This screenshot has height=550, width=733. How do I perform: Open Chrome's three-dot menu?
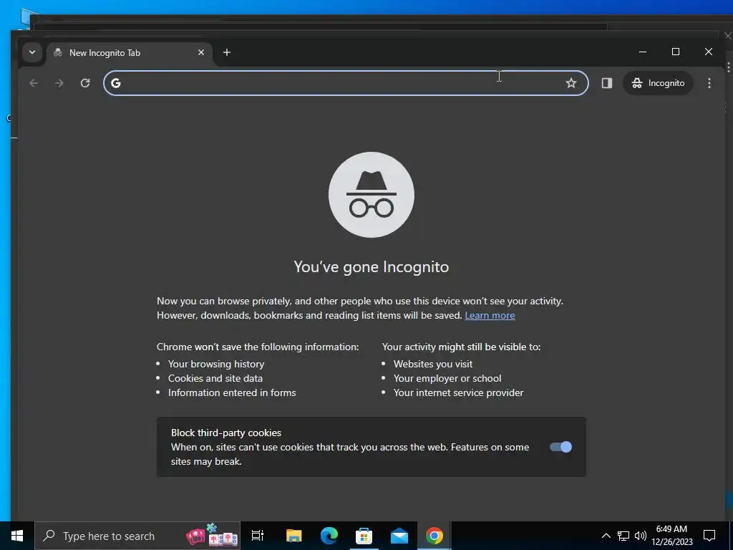pos(709,83)
